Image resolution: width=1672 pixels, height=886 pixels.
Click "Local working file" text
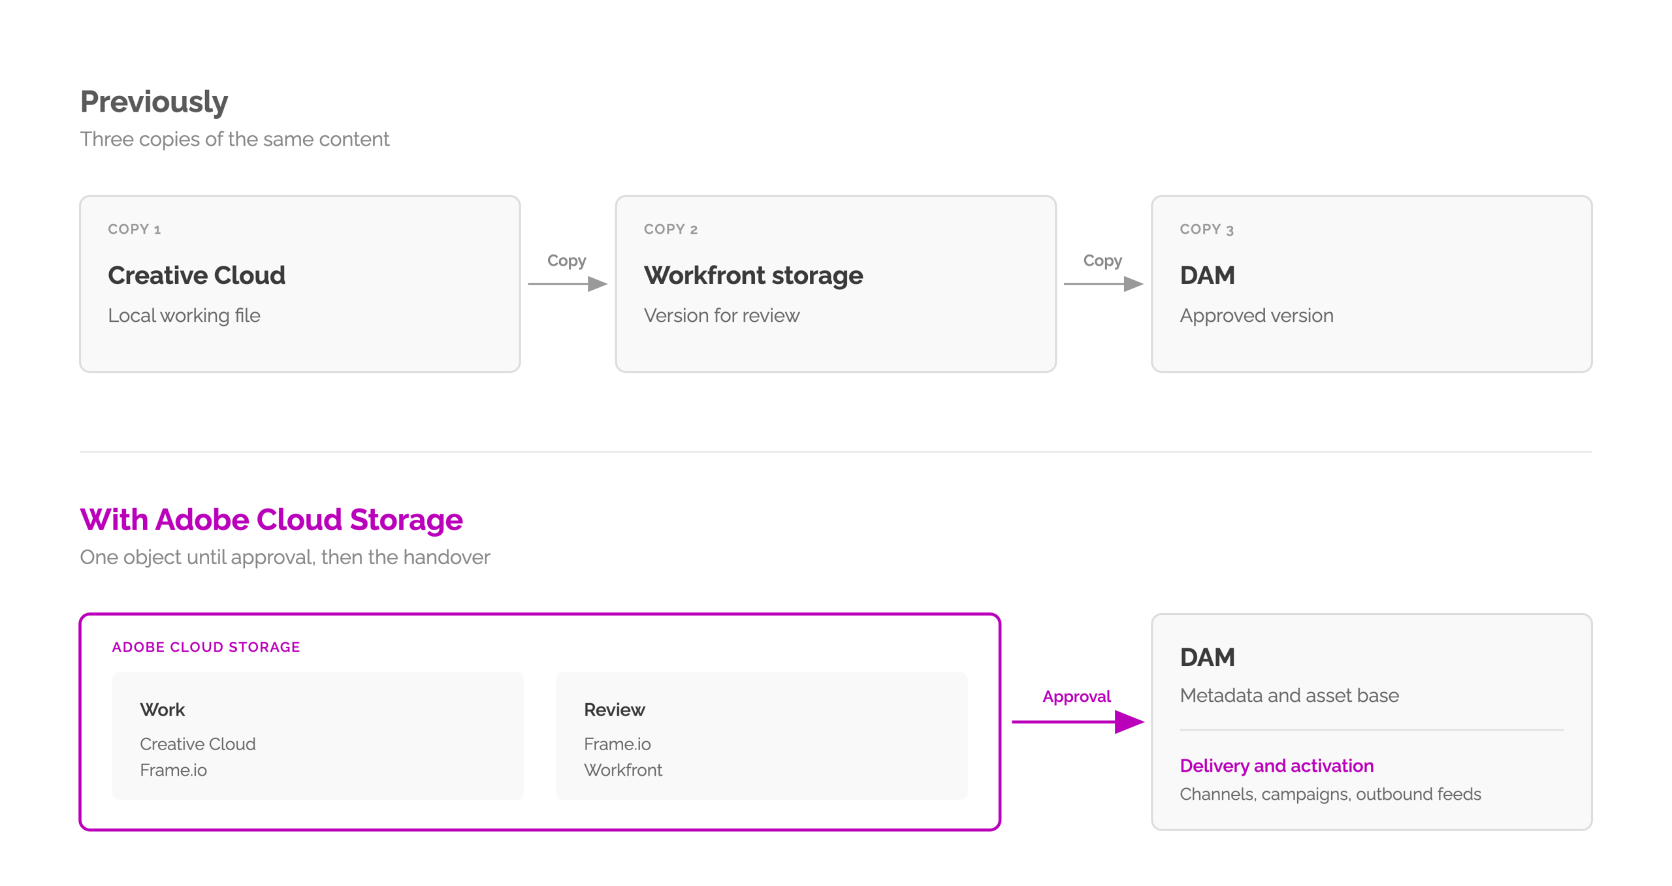[x=184, y=315]
